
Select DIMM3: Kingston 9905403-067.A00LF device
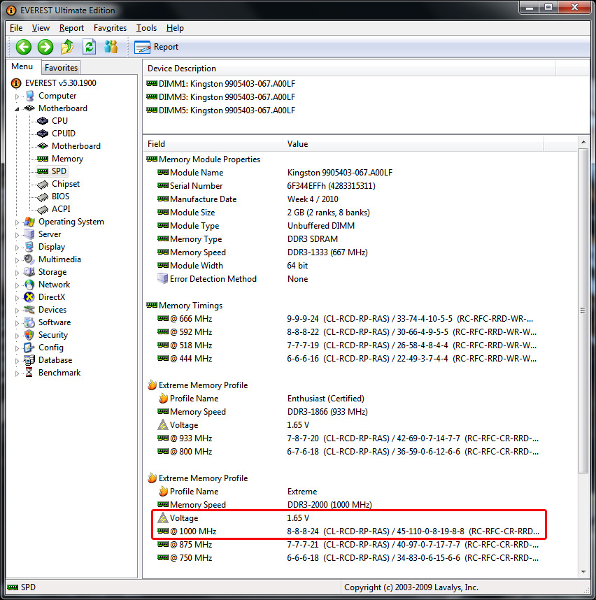pyautogui.click(x=221, y=97)
